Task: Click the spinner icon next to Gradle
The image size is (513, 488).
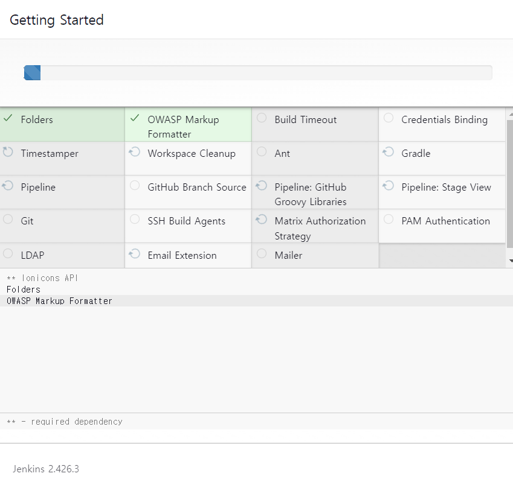Action: 389,152
